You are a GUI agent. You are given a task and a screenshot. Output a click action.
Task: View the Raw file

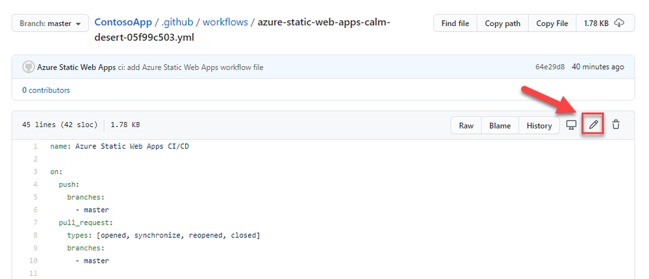coord(466,125)
